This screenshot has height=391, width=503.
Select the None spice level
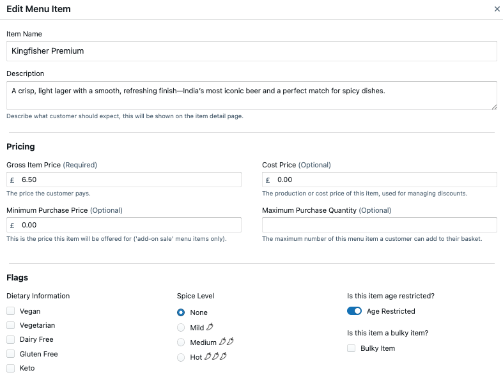coord(181,312)
